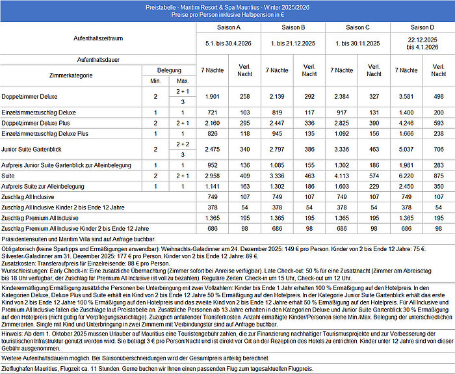Select the Zuschlag All Inclusive row label
Image resolution: width=455 pixels, height=374 pixels.
coord(27,197)
